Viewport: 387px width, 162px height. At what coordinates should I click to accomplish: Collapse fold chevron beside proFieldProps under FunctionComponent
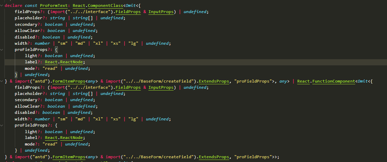click(x=2, y=126)
